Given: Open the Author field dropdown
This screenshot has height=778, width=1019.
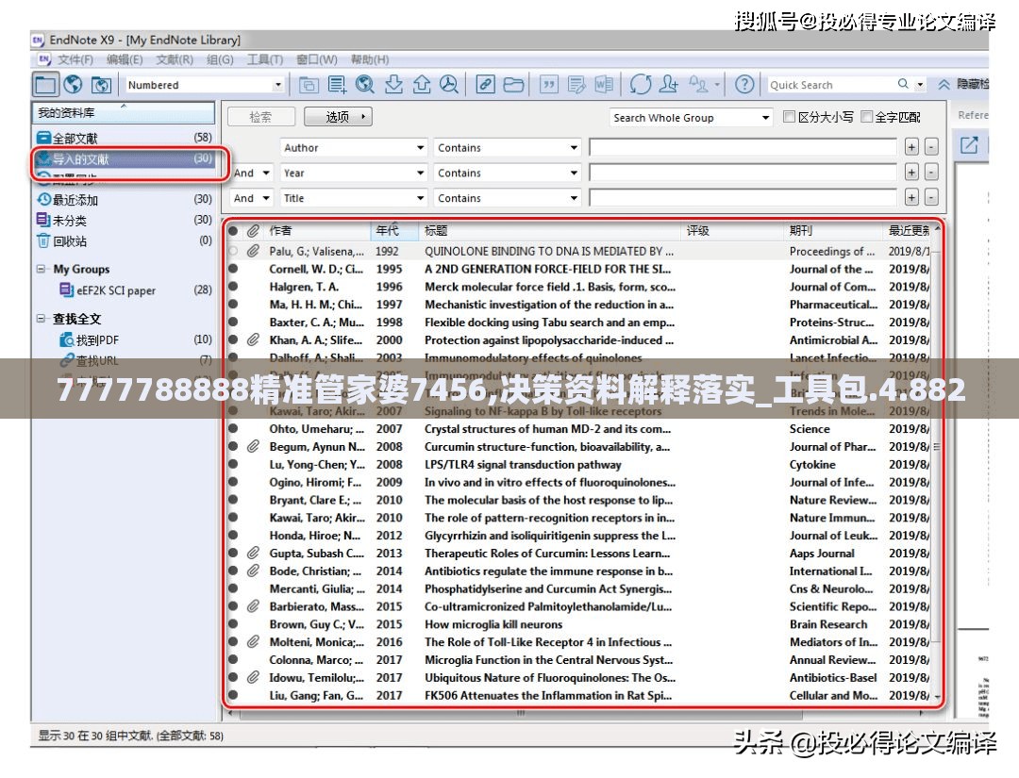Looking at the screenshot, I should pyautogui.click(x=420, y=148).
